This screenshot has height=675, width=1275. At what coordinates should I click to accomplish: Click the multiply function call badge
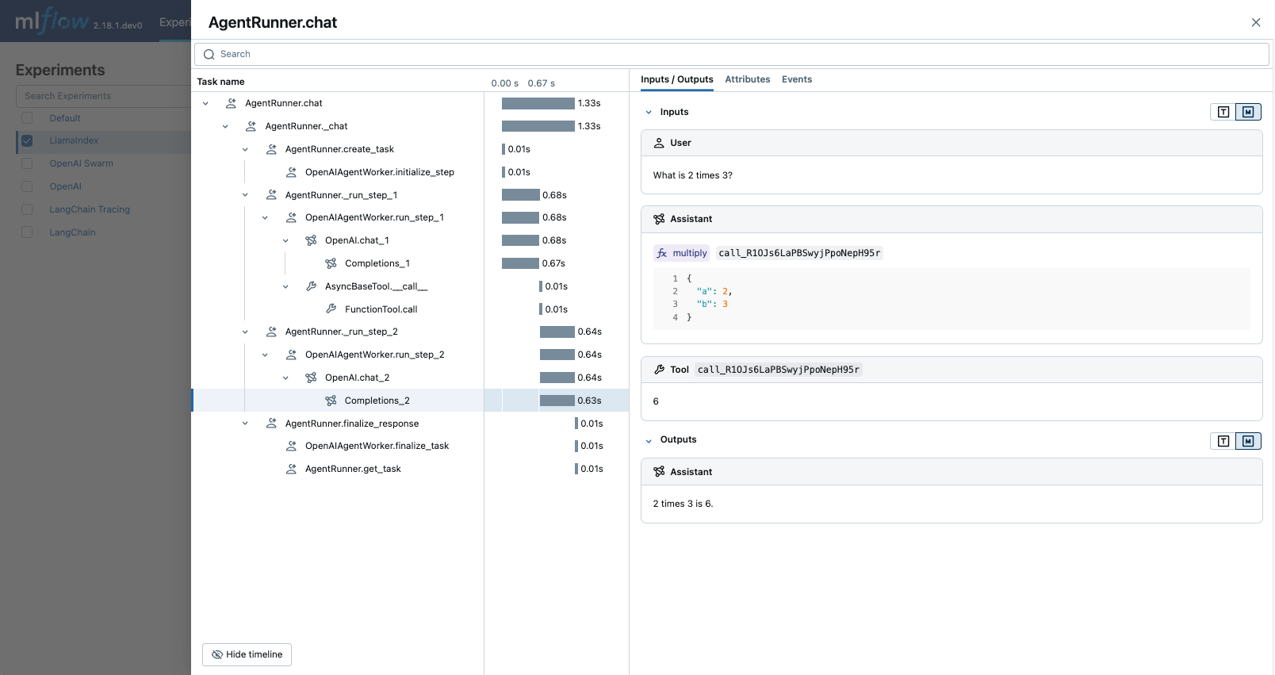click(x=682, y=253)
